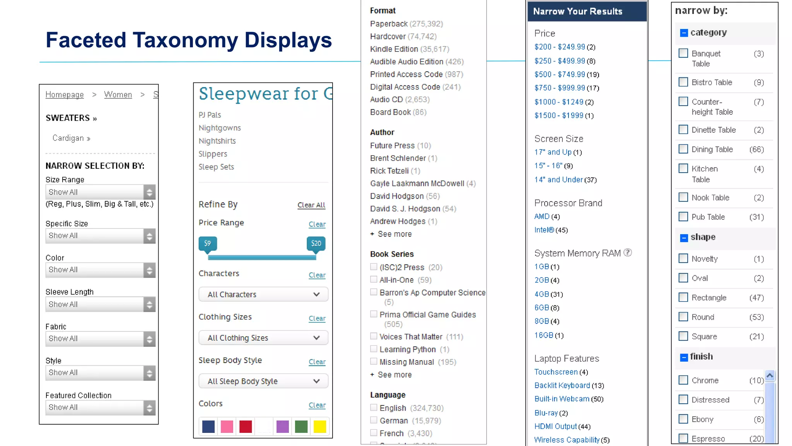Click the $20 maximum price slider handle
Screen dimensions: 792x446
[316, 245]
